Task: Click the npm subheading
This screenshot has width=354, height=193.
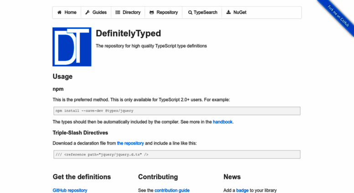Action: click(x=58, y=89)
